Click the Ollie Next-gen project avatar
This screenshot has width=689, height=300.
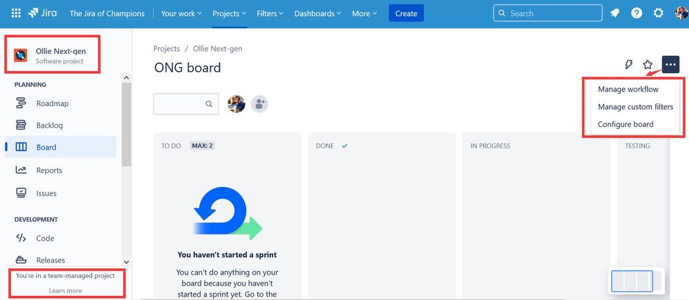point(21,55)
